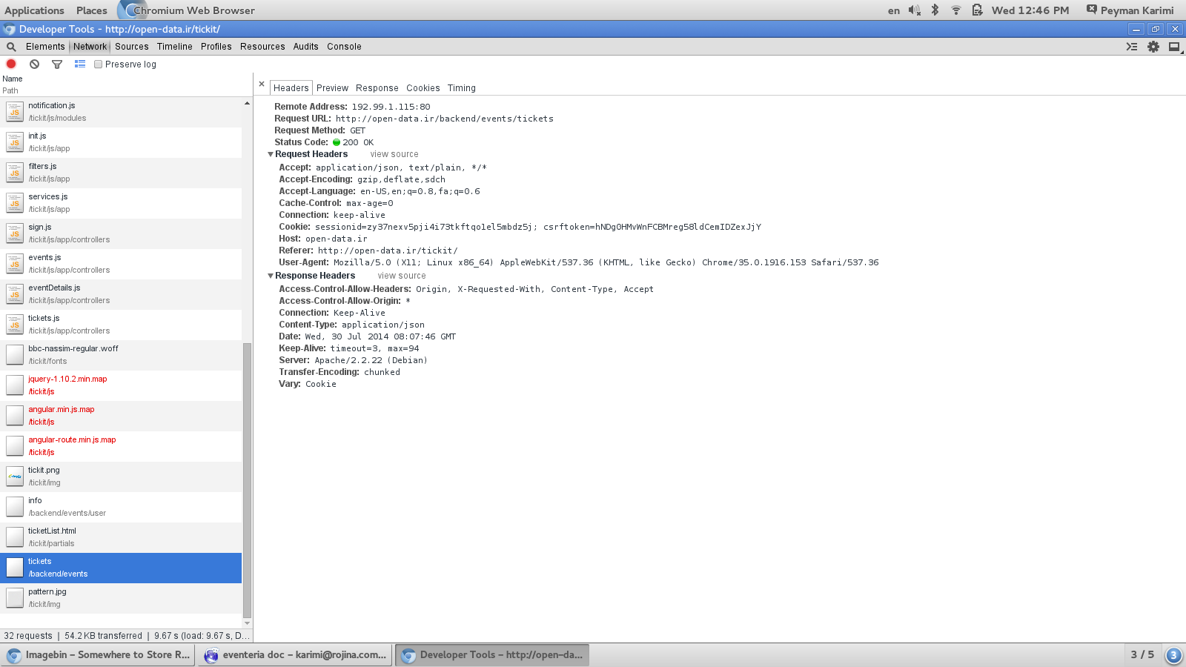The width and height of the screenshot is (1186, 667).
Task: Open the Applications menu
Action: tap(34, 10)
